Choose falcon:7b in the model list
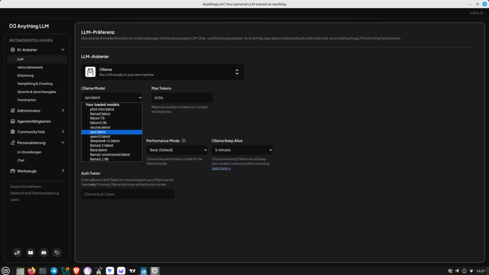The width and height of the screenshot is (489, 275). (x=112, y=118)
